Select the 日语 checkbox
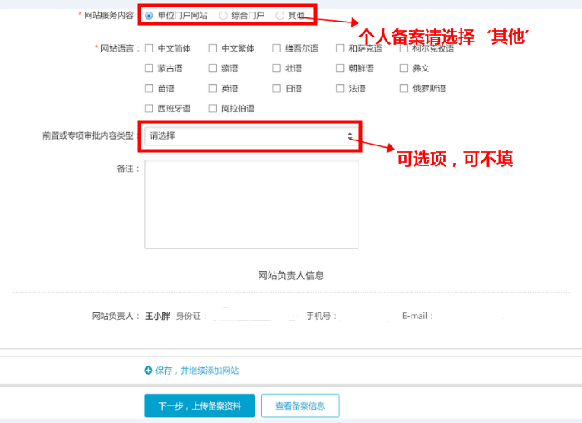 pyautogui.click(x=277, y=88)
